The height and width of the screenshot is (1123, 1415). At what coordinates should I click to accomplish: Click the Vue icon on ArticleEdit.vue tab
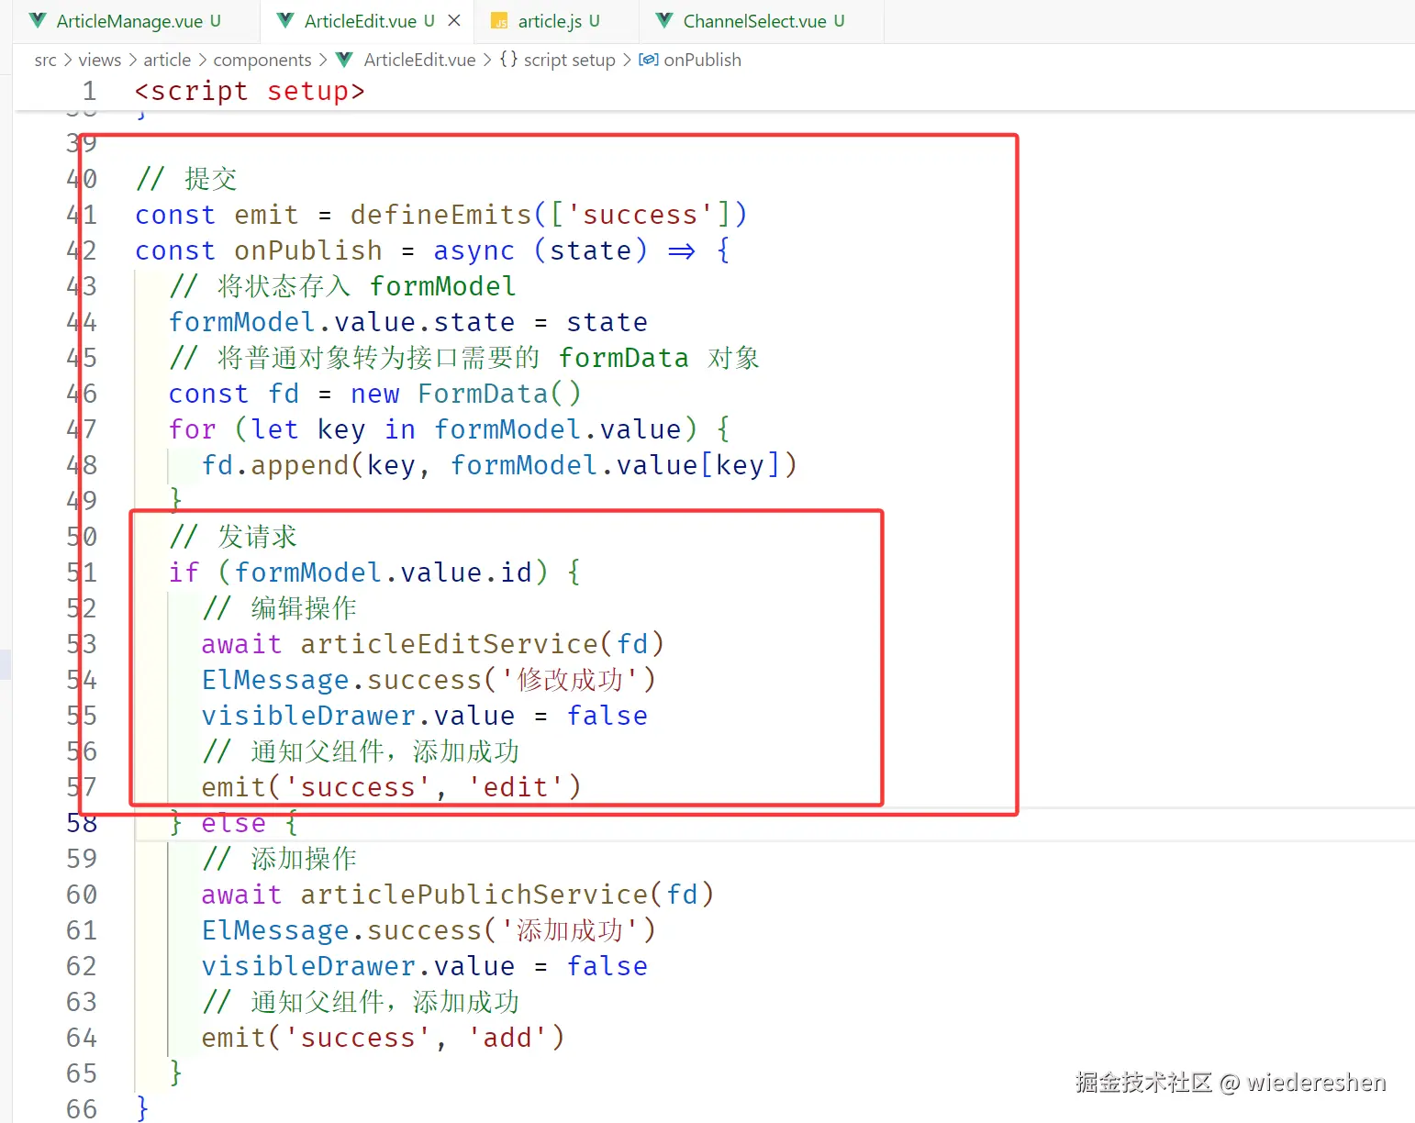pyautogui.click(x=285, y=20)
